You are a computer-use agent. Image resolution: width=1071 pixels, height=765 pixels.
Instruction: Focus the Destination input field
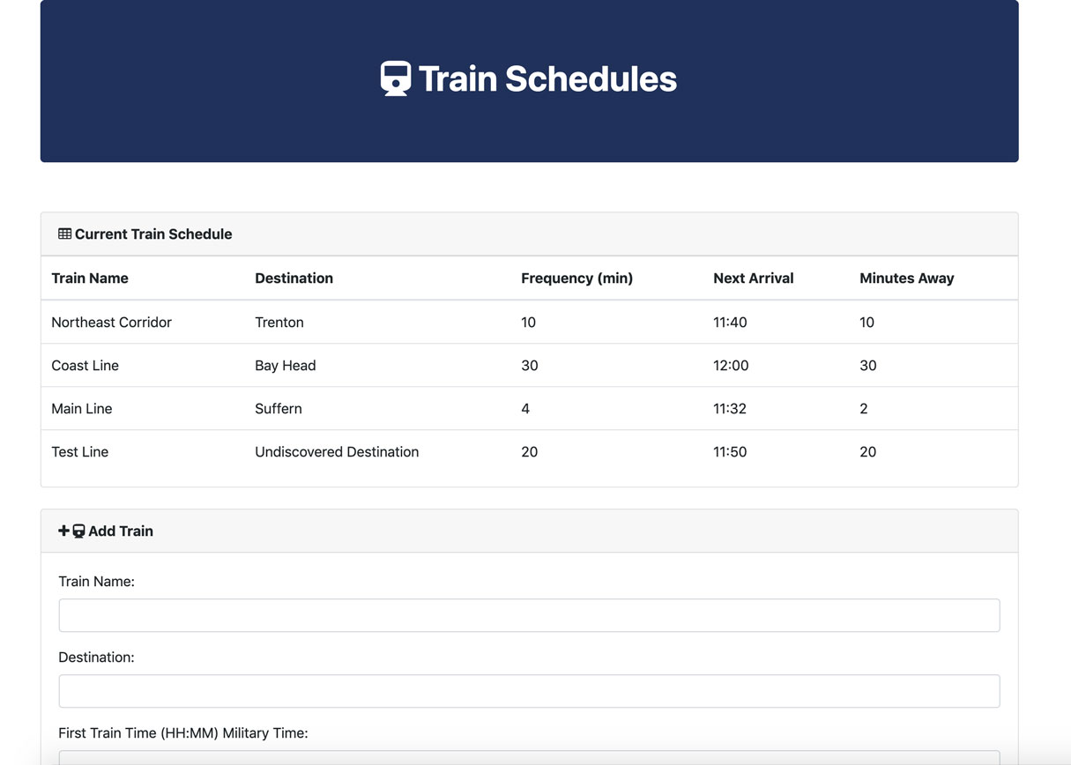point(529,691)
